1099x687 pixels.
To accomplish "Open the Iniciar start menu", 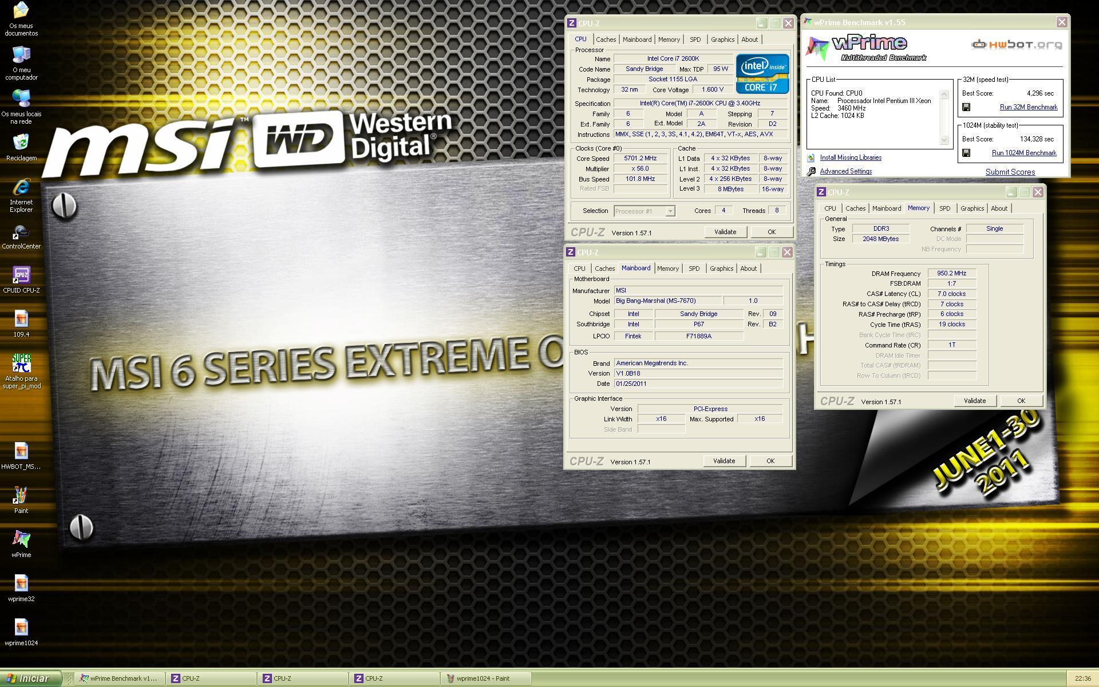I will pyautogui.click(x=31, y=678).
